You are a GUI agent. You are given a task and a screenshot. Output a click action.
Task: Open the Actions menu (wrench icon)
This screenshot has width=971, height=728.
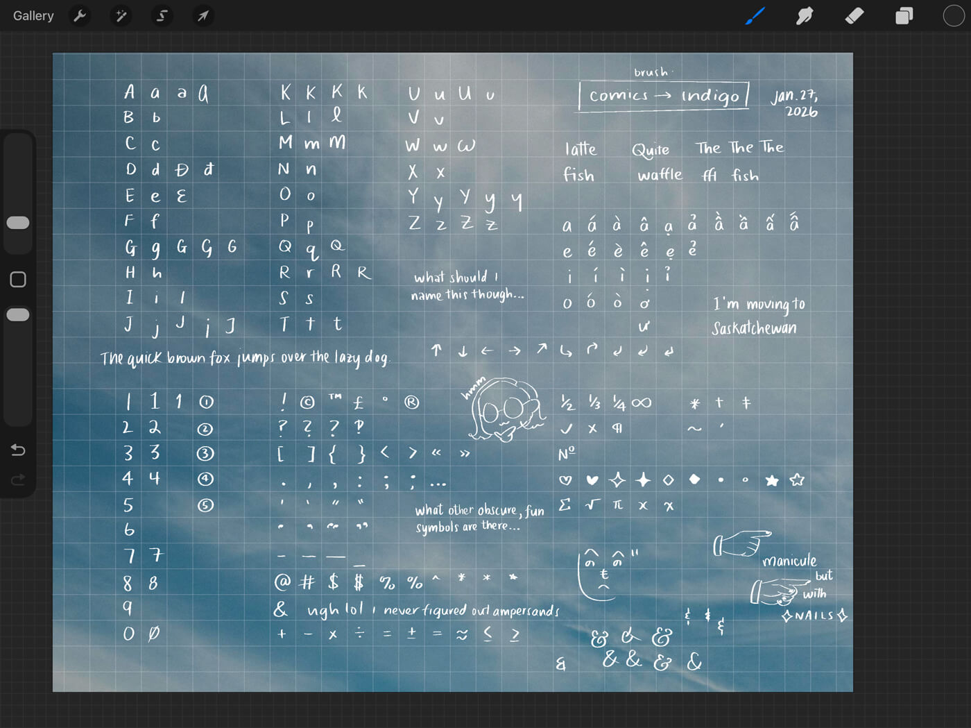(80, 15)
